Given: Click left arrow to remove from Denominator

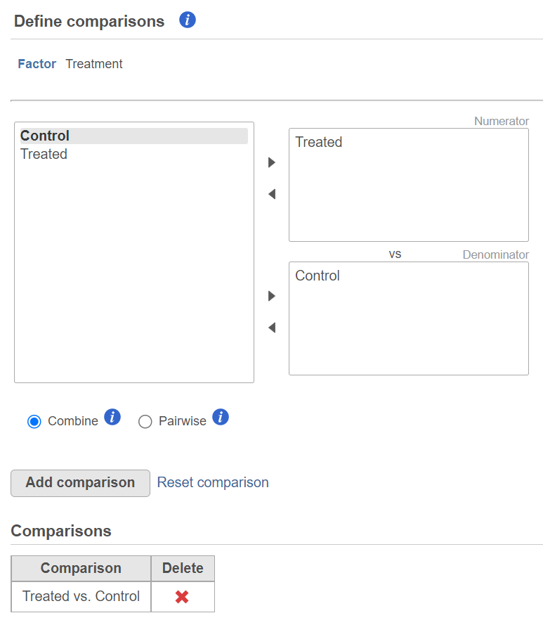Looking at the screenshot, I should [272, 328].
